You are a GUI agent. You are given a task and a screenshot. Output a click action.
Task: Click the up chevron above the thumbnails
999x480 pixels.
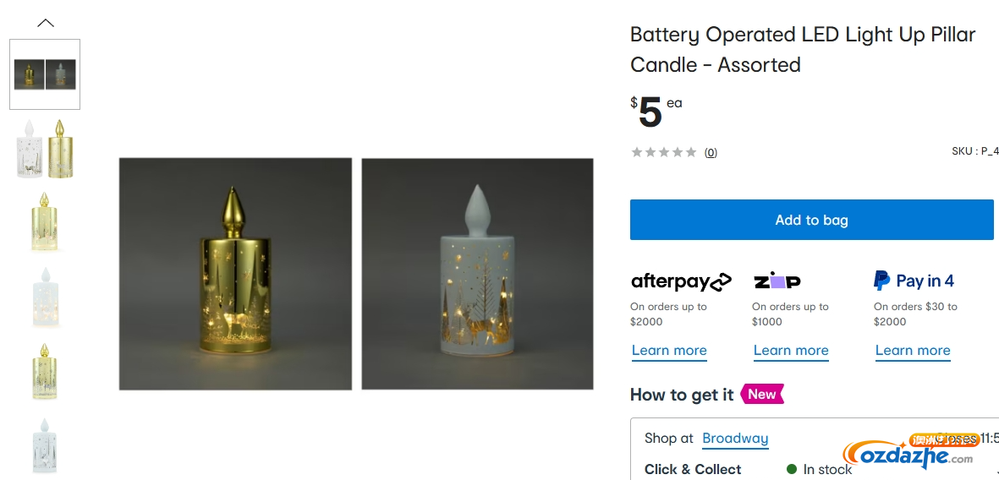pyautogui.click(x=45, y=23)
